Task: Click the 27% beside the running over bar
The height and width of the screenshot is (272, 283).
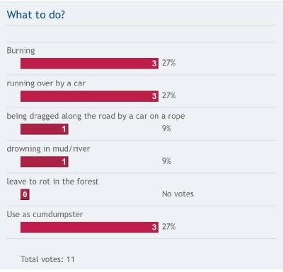Action: click(168, 95)
